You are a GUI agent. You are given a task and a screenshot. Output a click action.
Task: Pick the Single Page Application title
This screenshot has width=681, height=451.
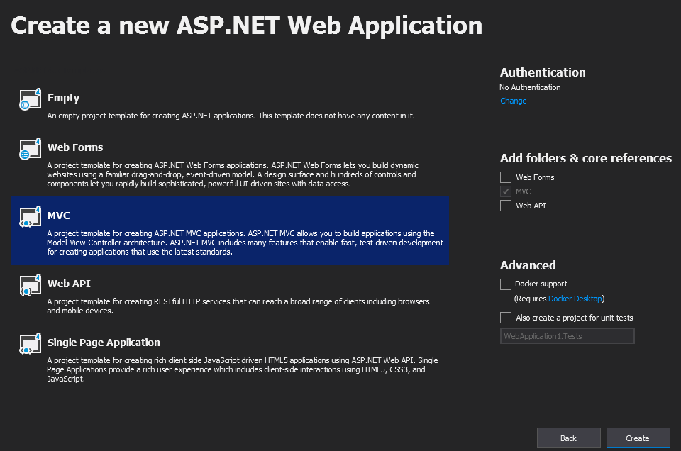(104, 343)
